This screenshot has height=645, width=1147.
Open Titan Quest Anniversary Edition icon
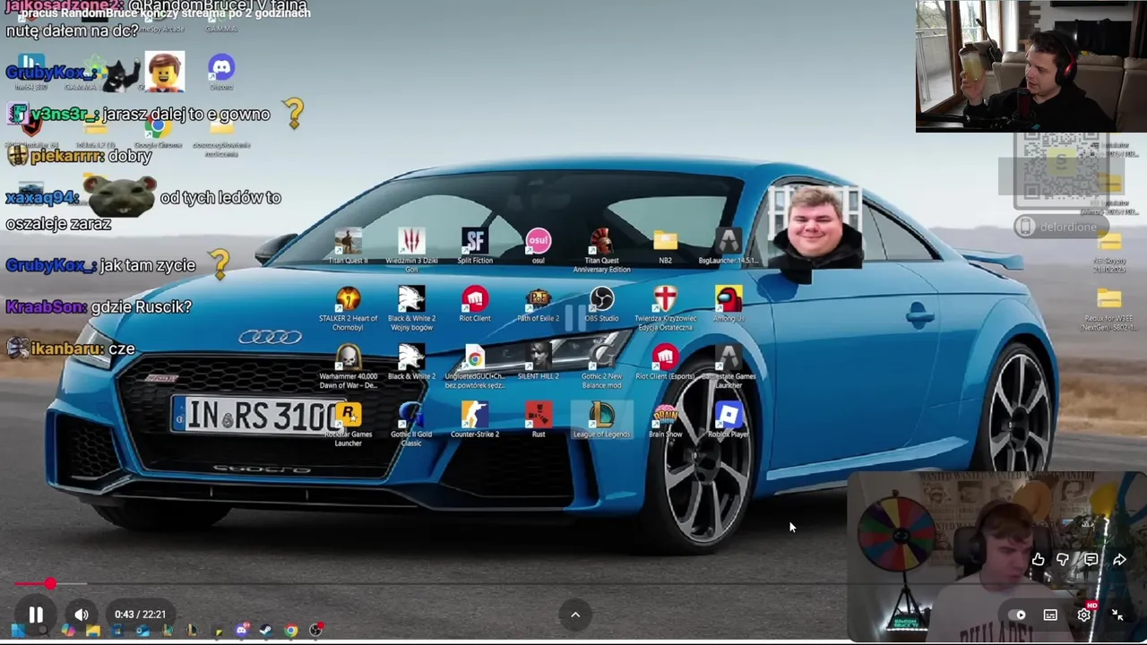click(601, 250)
